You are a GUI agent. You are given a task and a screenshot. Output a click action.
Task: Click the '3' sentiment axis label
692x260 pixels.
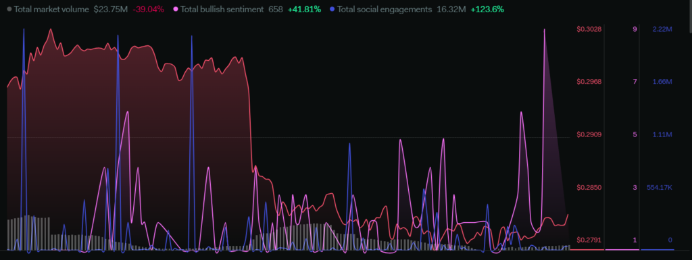(635, 187)
